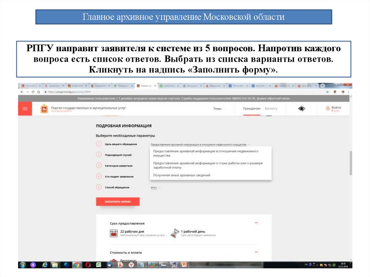Switch to the active Портал browser tab
This screenshot has width=370, height=277.
[x=146, y=86]
